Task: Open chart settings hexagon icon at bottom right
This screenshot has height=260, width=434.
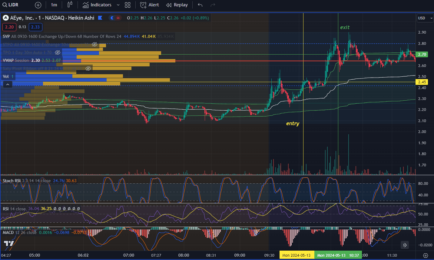Action: pyautogui.click(x=426, y=255)
